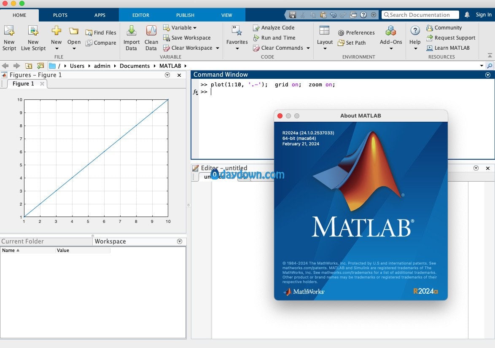Screen dimensions: 495x348
Task: Select the Figure 1 tab
Action: (23, 83)
